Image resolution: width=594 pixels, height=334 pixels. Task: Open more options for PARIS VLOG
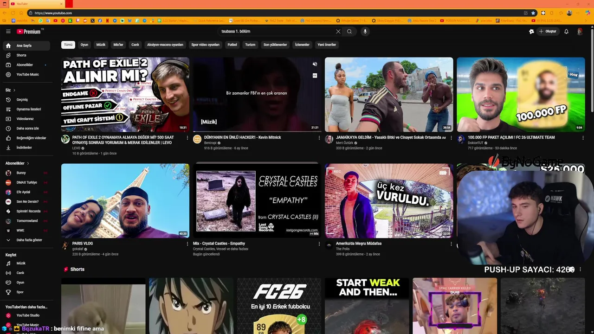point(187,244)
